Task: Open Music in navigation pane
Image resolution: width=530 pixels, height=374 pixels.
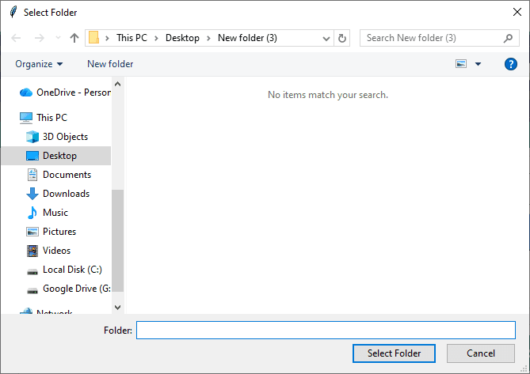Action: [x=47, y=213]
